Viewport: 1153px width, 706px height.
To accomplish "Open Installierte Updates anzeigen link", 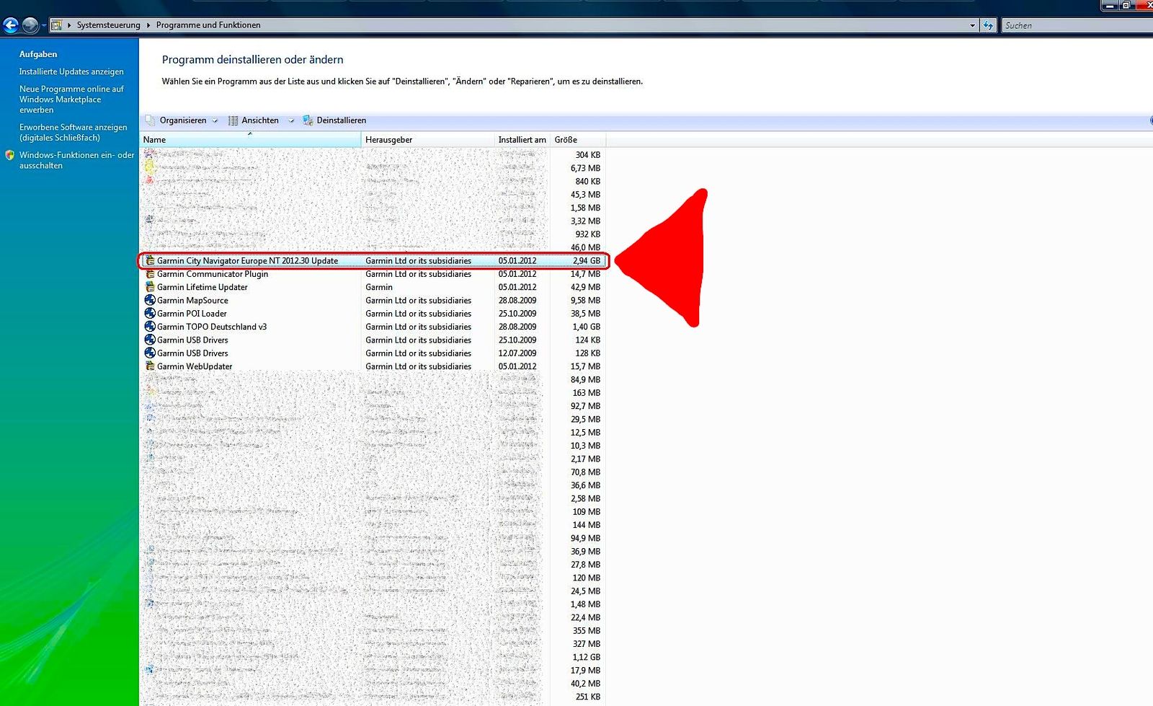I will point(71,71).
